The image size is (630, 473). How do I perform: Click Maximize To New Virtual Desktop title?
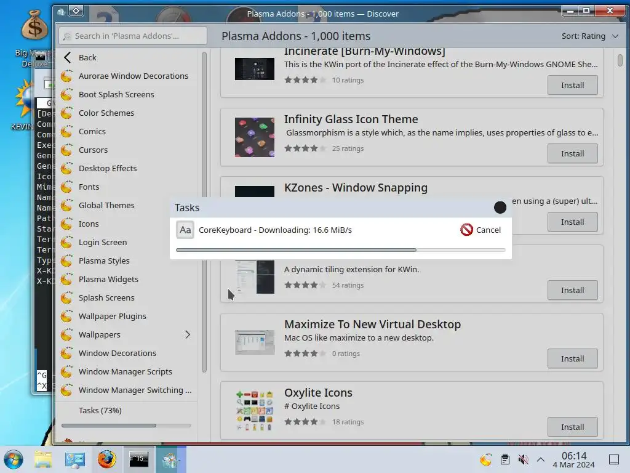tap(372, 325)
